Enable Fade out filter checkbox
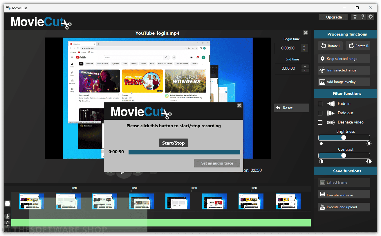This screenshot has height=236, width=381. coord(320,113)
